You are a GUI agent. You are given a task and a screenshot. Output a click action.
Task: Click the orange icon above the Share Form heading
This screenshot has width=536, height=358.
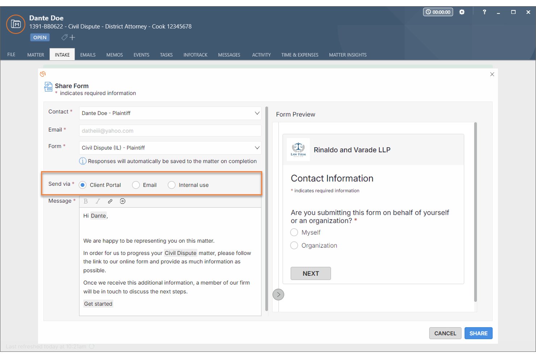(x=43, y=74)
